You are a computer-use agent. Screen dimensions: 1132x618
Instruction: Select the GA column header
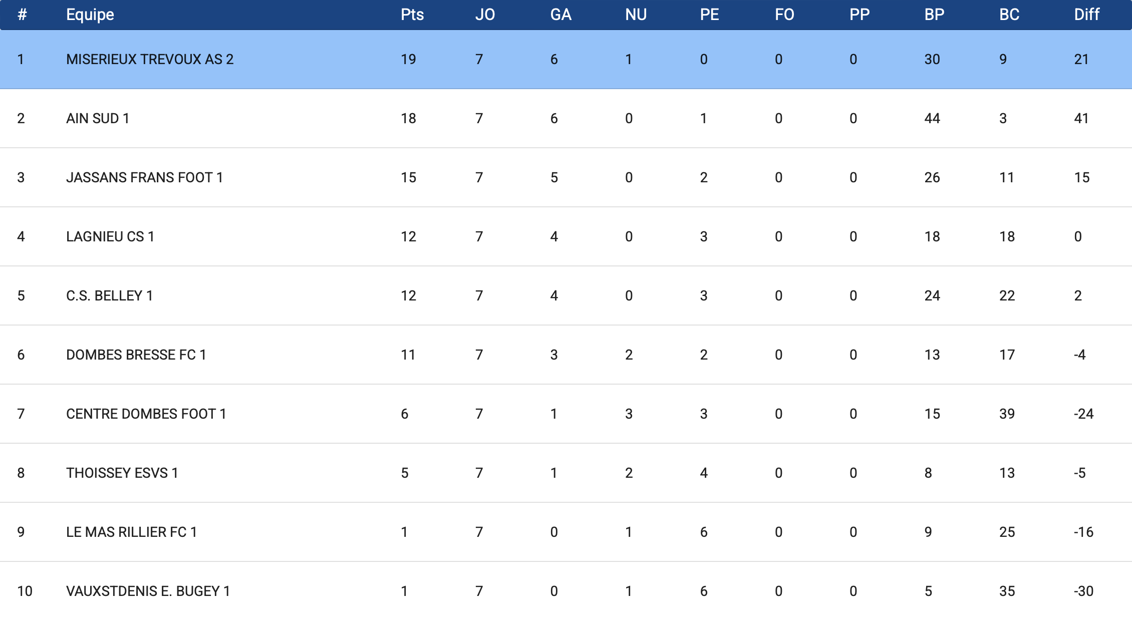(560, 15)
